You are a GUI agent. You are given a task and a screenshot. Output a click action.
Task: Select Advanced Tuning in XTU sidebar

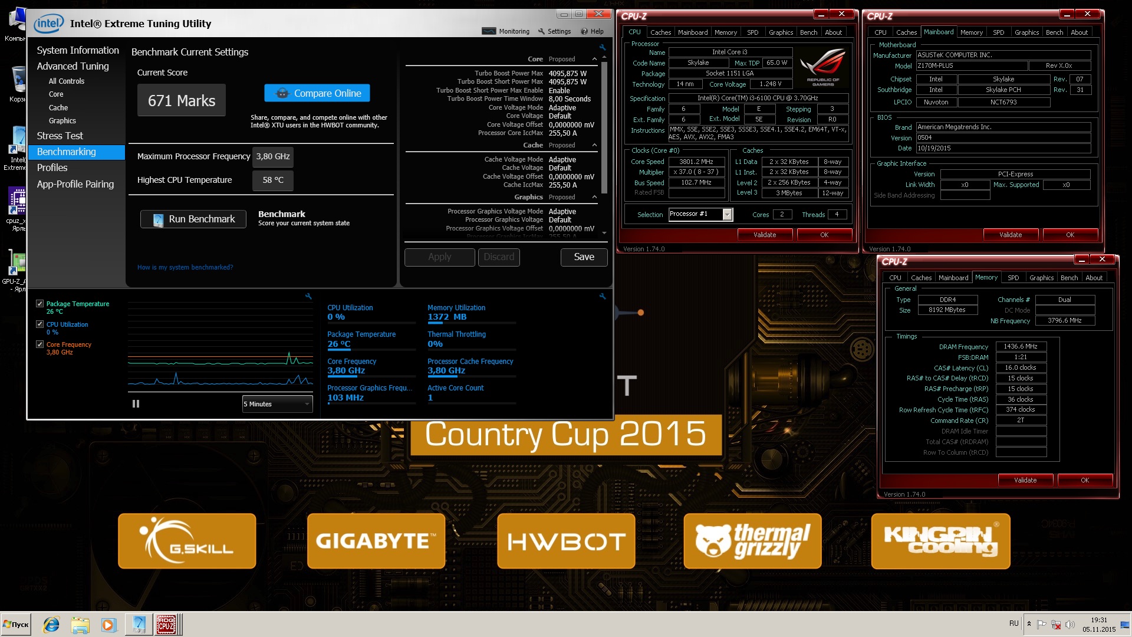point(73,66)
